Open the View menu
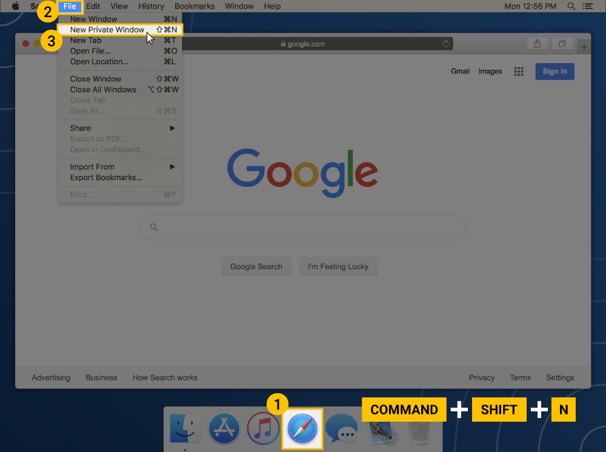The height and width of the screenshot is (452, 606). (x=119, y=6)
